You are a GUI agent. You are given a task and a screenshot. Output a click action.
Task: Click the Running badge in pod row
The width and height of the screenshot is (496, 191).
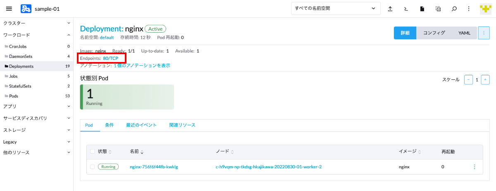[108, 167]
